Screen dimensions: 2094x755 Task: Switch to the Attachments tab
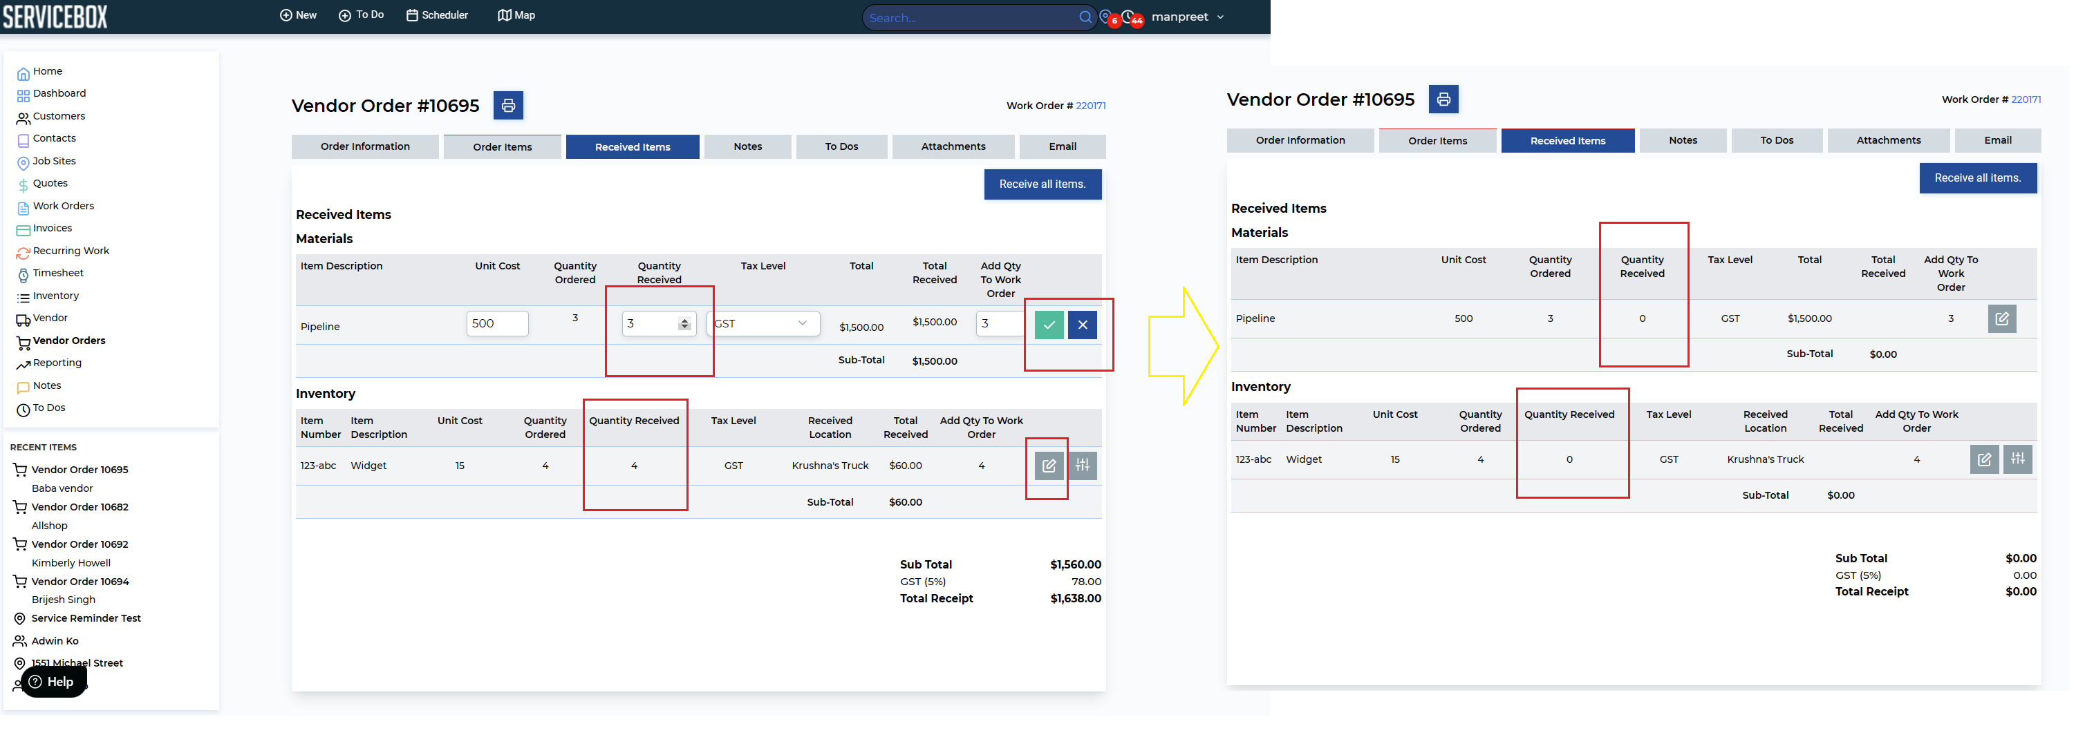click(x=953, y=147)
